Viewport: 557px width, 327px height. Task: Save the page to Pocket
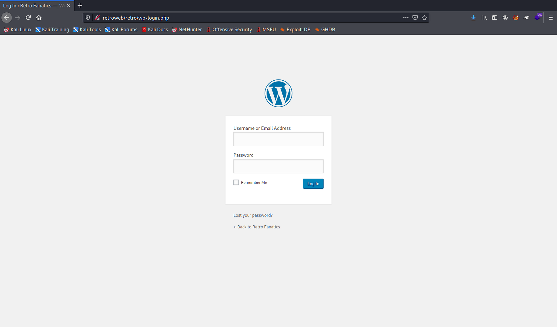[415, 18]
